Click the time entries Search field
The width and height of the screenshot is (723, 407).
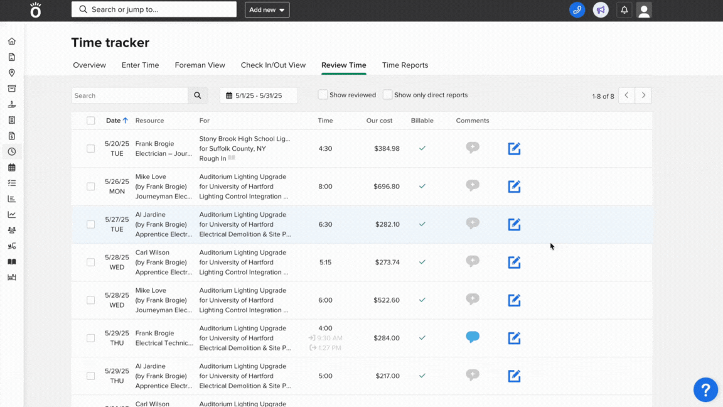[x=130, y=95]
